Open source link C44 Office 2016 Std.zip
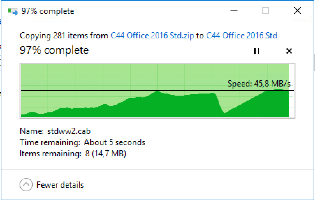This screenshot has height=201, width=315. (x=152, y=36)
